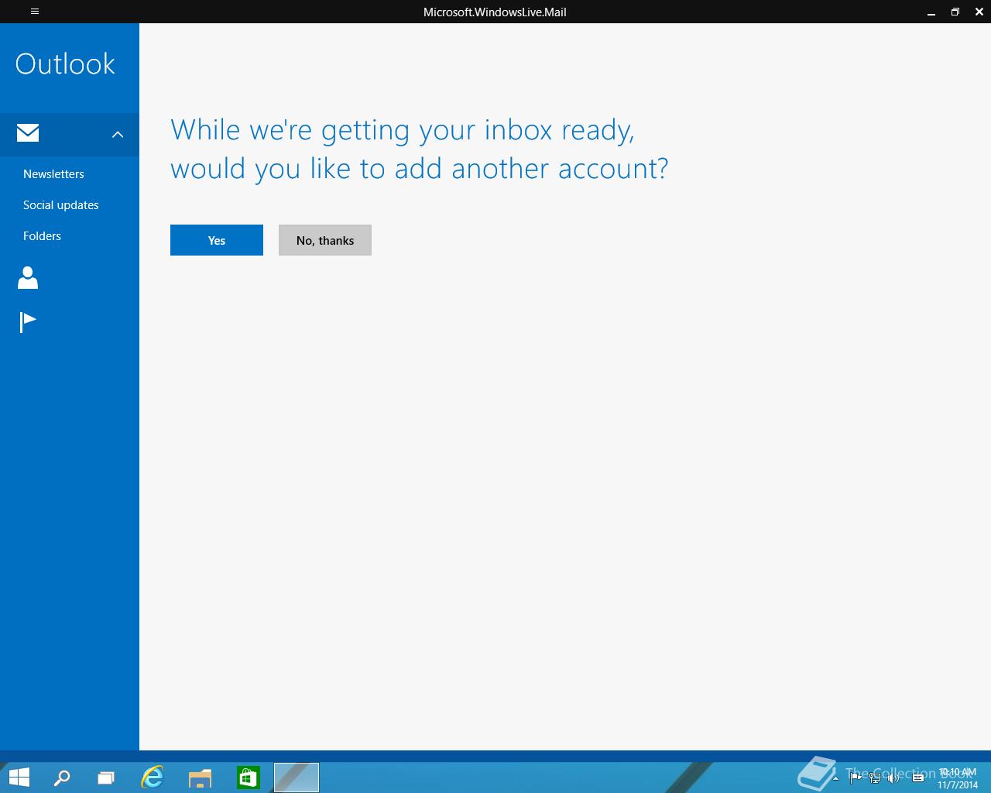
Task: Click the Outlook title in sidebar
Action: (x=65, y=64)
